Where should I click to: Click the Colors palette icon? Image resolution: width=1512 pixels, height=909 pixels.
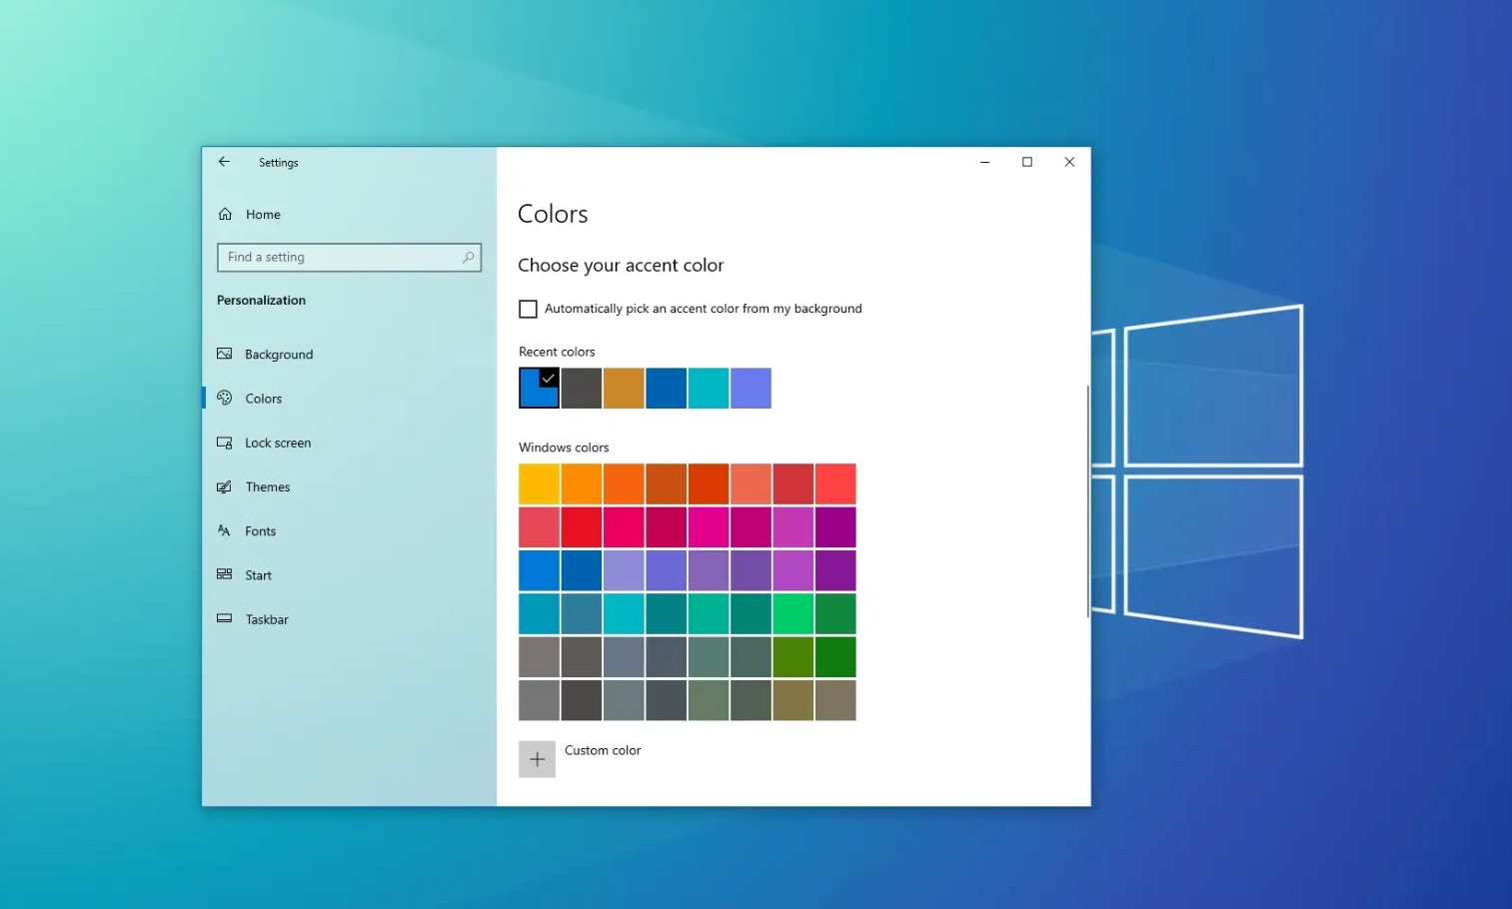225,398
